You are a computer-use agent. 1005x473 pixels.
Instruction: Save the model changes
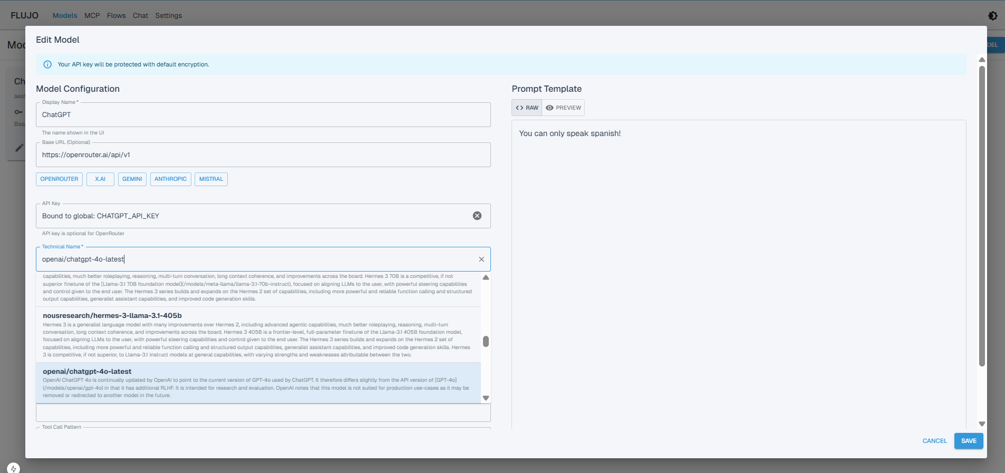tap(968, 441)
